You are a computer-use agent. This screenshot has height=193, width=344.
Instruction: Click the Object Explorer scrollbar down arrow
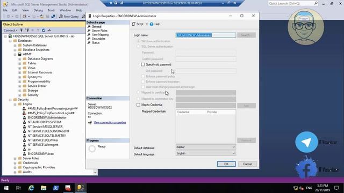pos(95,173)
